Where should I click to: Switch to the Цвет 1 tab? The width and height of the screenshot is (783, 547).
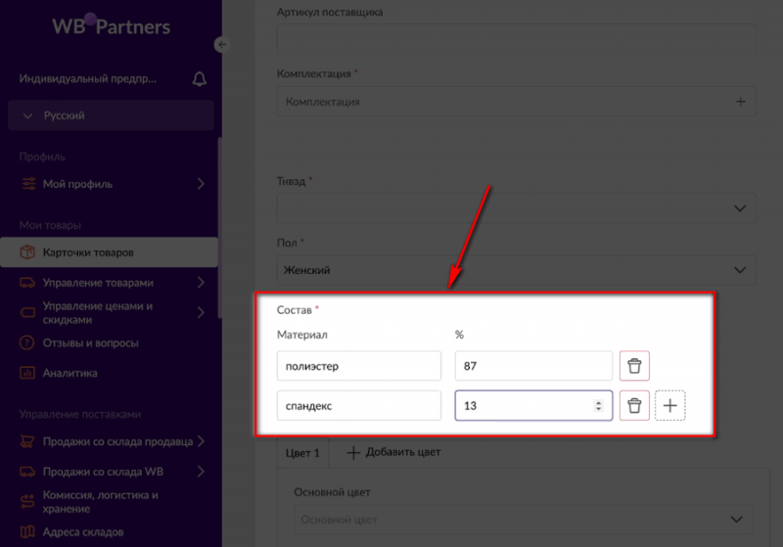coord(302,452)
